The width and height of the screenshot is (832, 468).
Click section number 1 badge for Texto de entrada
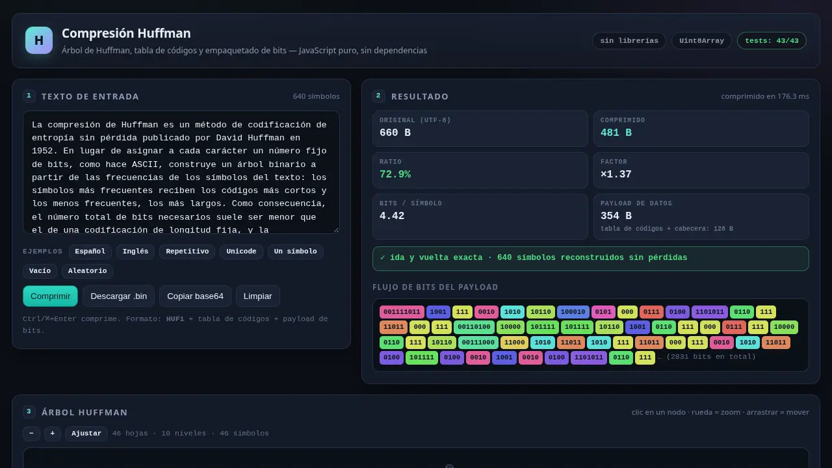29,96
